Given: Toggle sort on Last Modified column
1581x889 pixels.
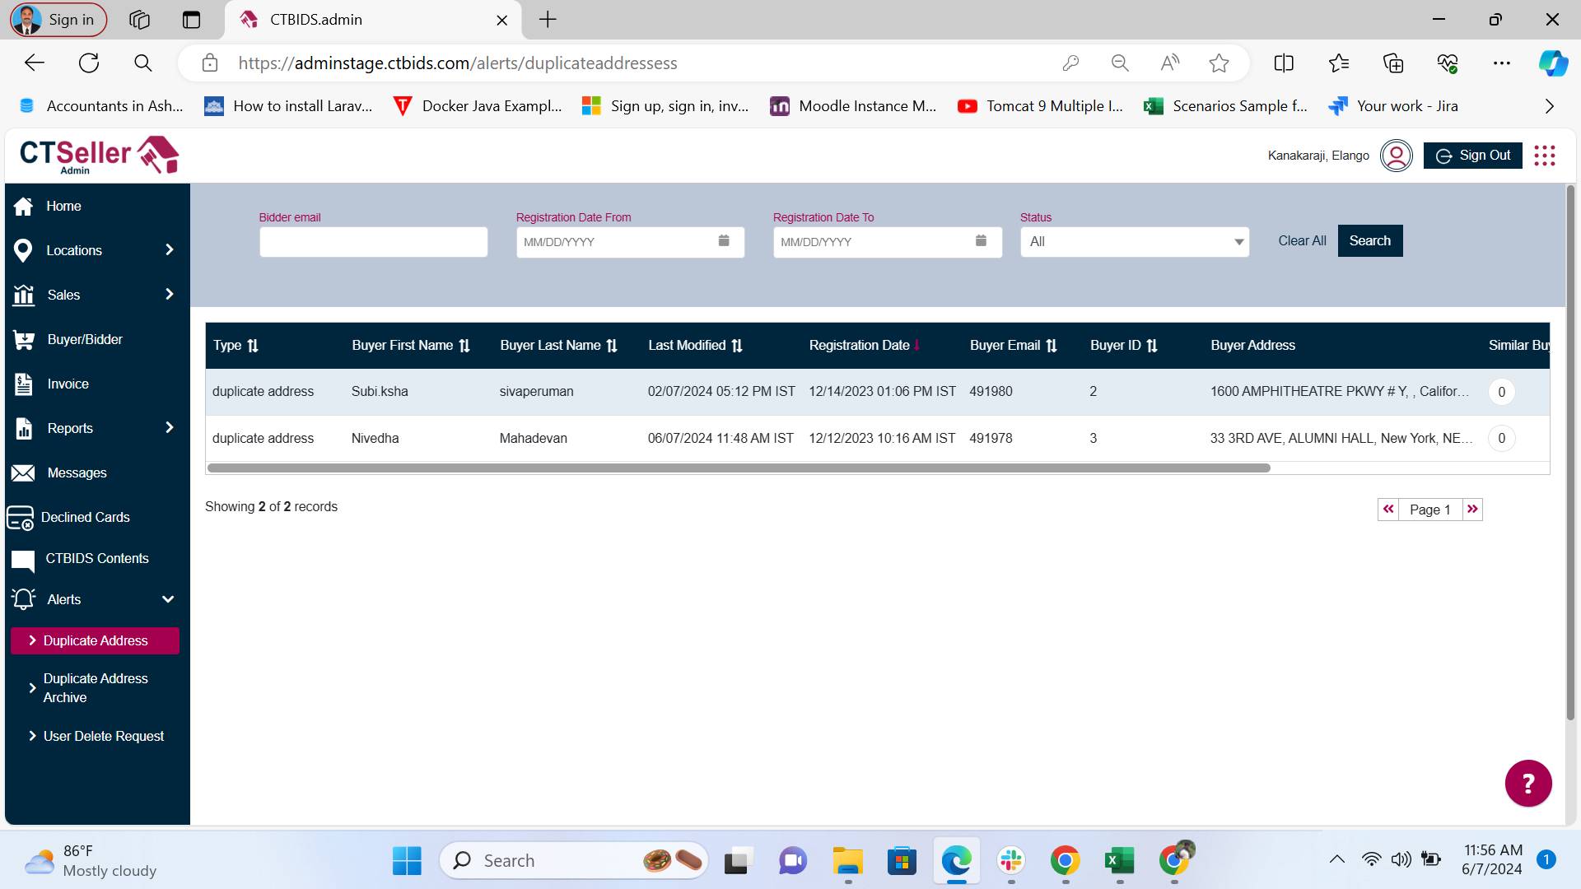Looking at the screenshot, I should coord(737,346).
